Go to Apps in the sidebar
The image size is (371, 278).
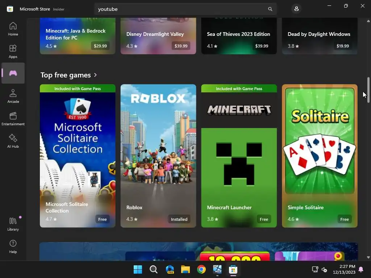click(x=13, y=51)
